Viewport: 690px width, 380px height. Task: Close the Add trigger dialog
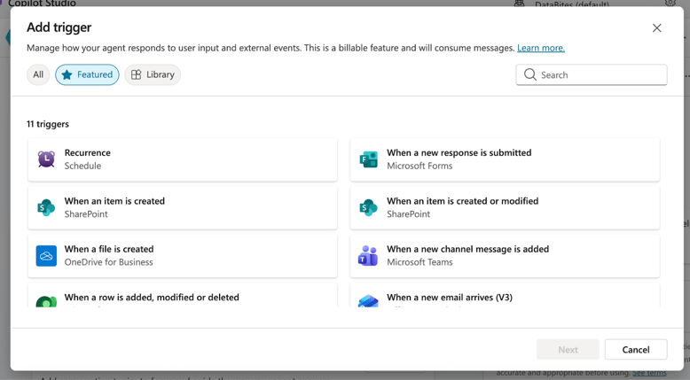(656, 28)
